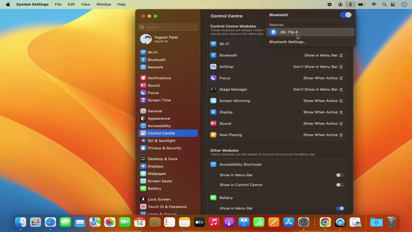412x232 pixels.
Task: Open Trash in the Dock
Action: point(391,222)
